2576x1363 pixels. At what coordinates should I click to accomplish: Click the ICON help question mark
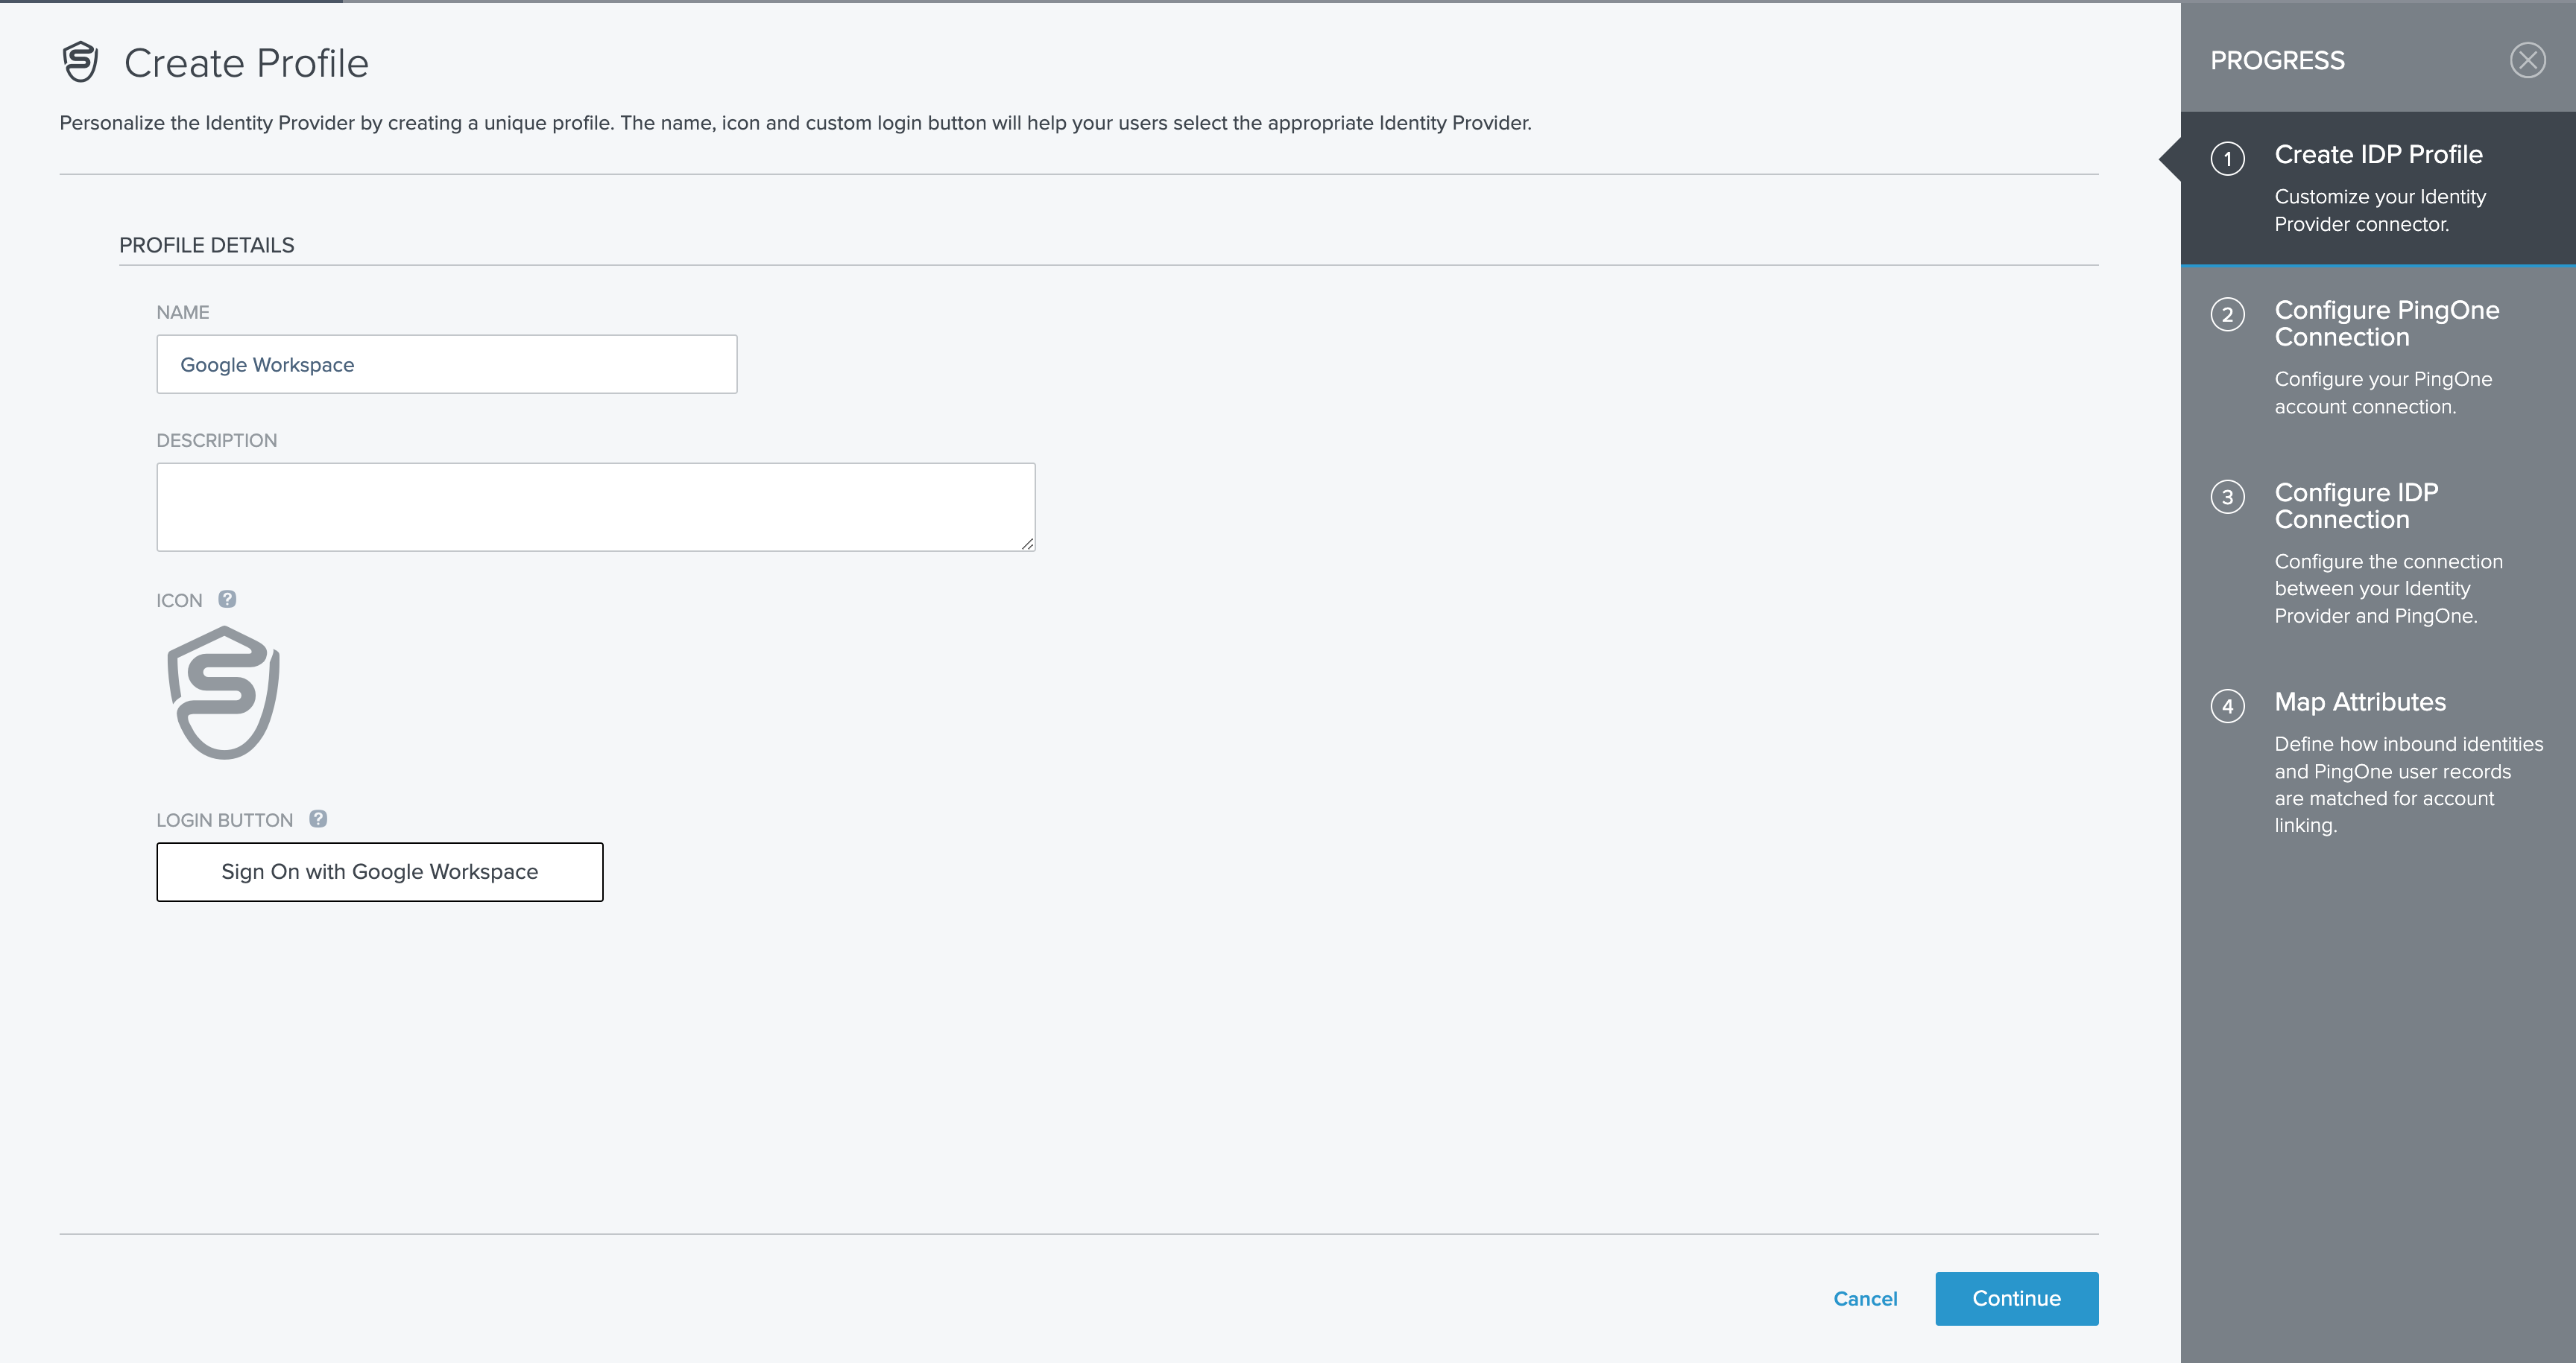point(227,599)
